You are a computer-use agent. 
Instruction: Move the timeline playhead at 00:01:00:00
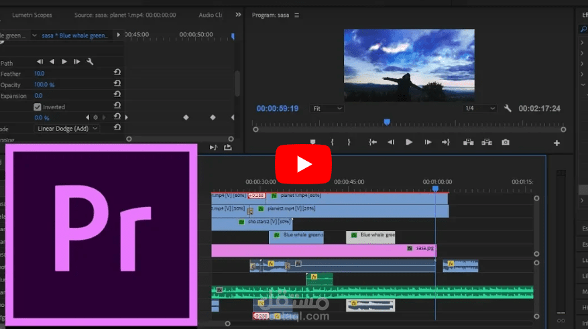[435, 189]
